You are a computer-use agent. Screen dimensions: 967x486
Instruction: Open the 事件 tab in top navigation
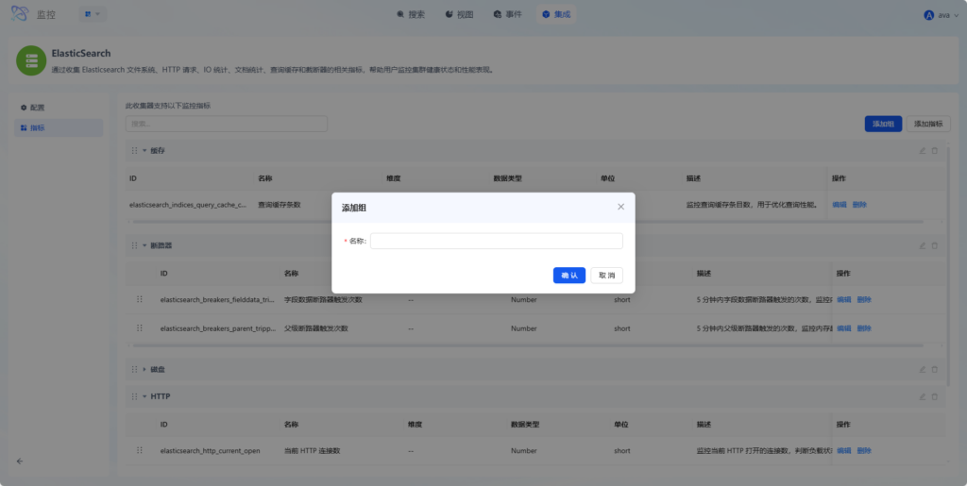point(507,14)
